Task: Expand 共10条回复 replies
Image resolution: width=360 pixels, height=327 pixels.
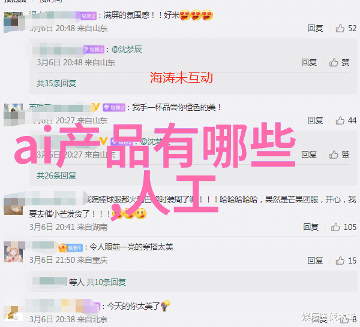Action: click(x=106, y=282)
